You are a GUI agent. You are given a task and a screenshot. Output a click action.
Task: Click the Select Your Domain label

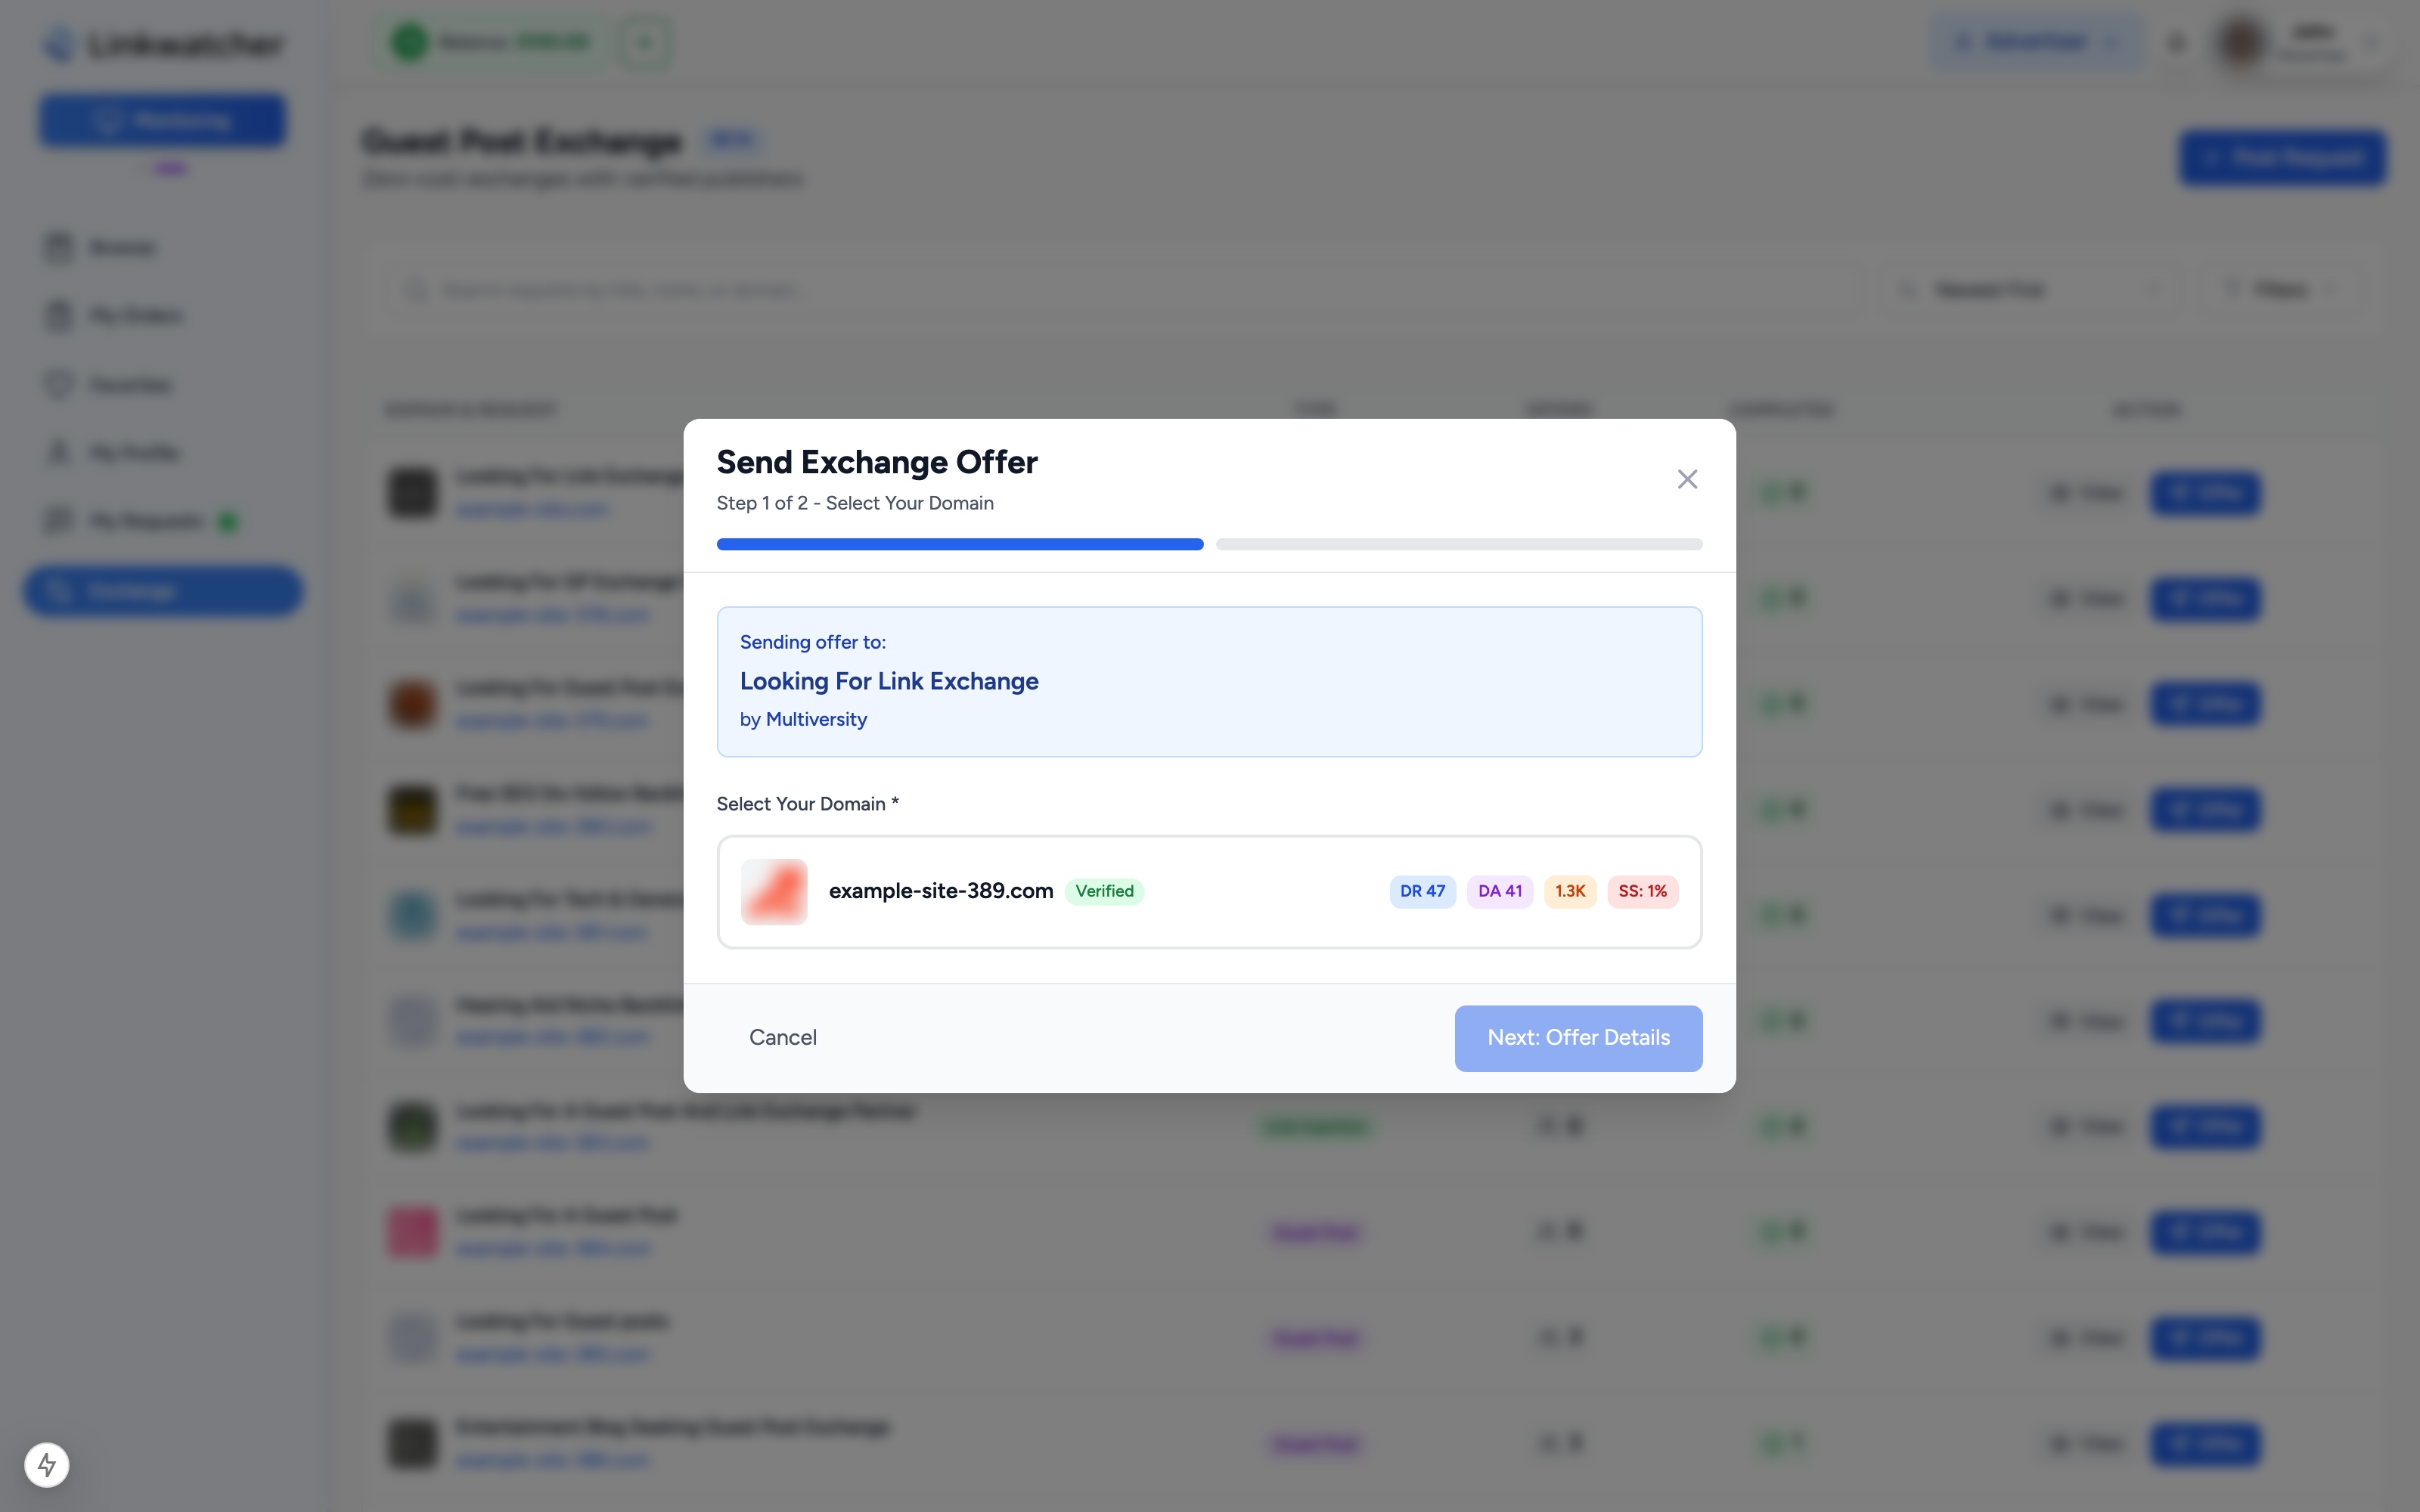point(807,804)
